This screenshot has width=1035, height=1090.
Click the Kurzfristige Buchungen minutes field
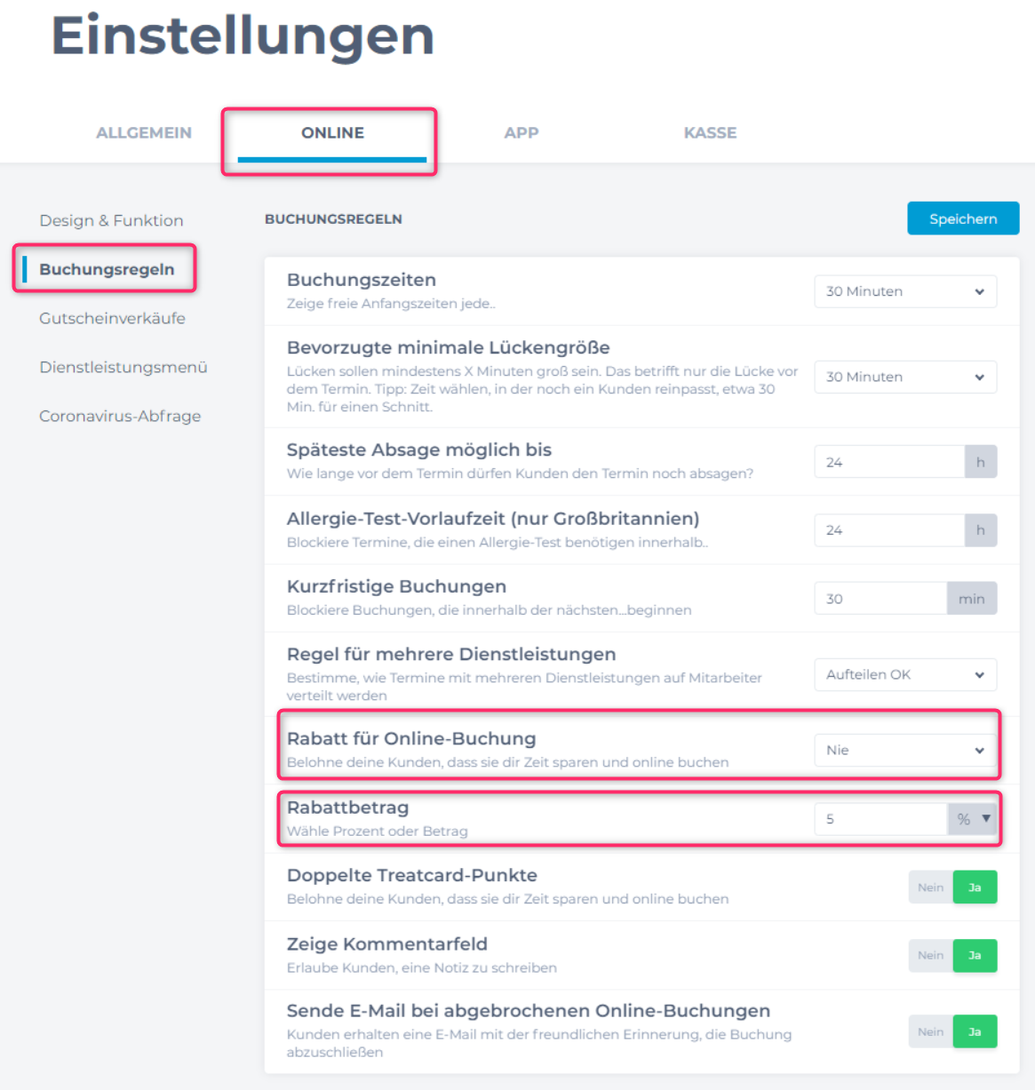880,599
